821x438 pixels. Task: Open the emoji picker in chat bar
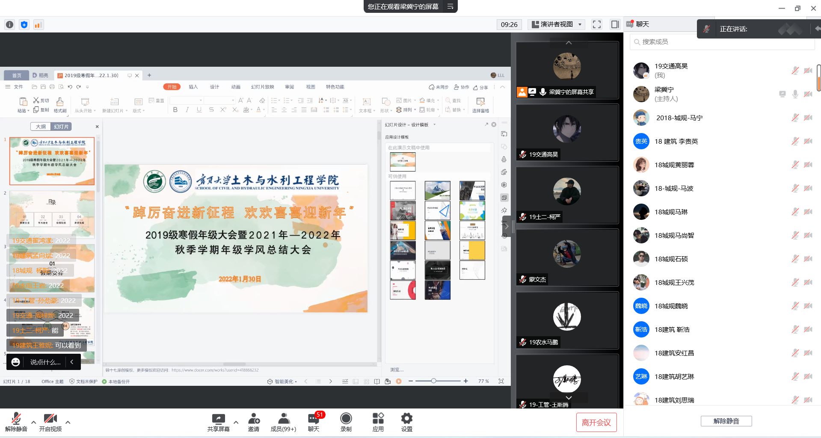16,362
